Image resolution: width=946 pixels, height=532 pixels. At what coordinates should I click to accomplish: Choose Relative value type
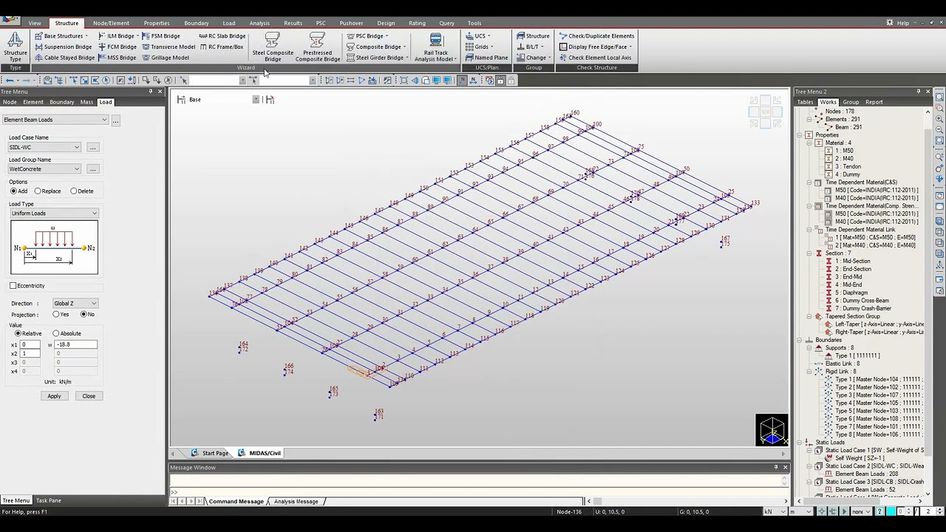pyautogui.click(x=18, y=334)
